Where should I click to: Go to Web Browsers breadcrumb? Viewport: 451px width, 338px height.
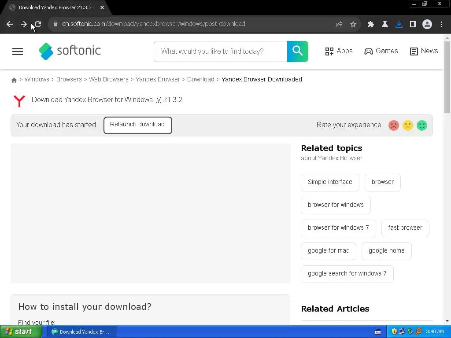pyautogui.click(x=108, y=79)
